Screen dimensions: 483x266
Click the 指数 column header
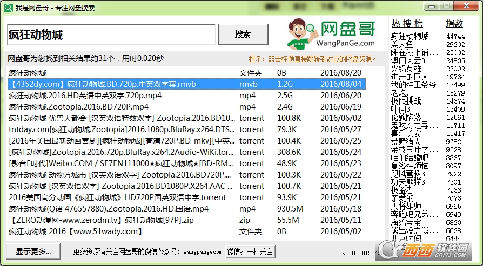point(454,24)
